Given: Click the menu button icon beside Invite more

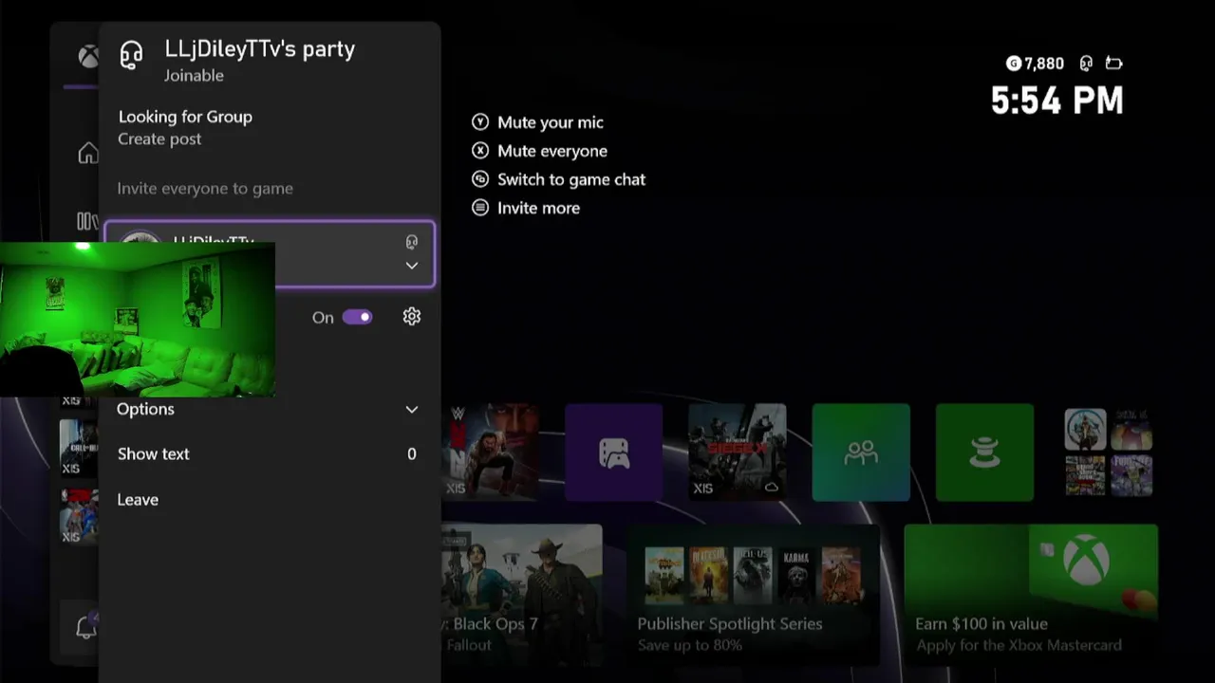Looking at the screenshot, I should (480, 208).
